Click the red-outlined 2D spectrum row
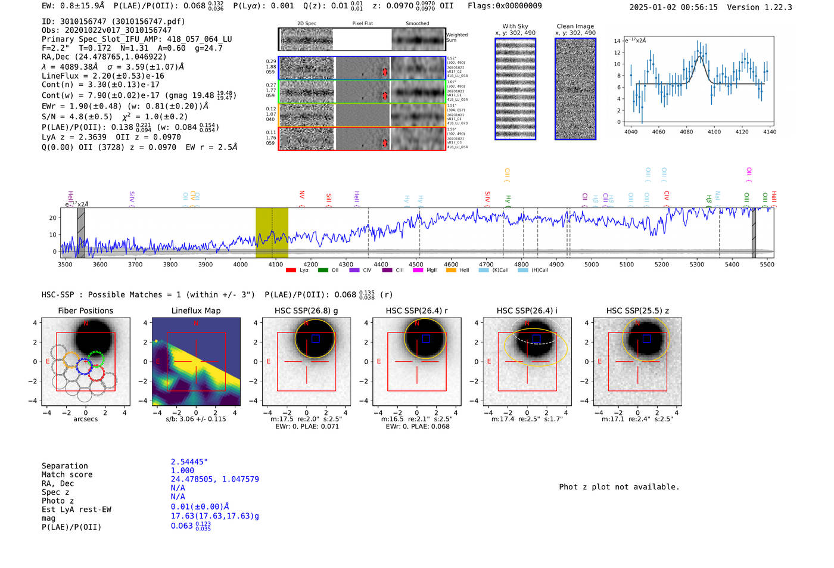 click(362, 138)
